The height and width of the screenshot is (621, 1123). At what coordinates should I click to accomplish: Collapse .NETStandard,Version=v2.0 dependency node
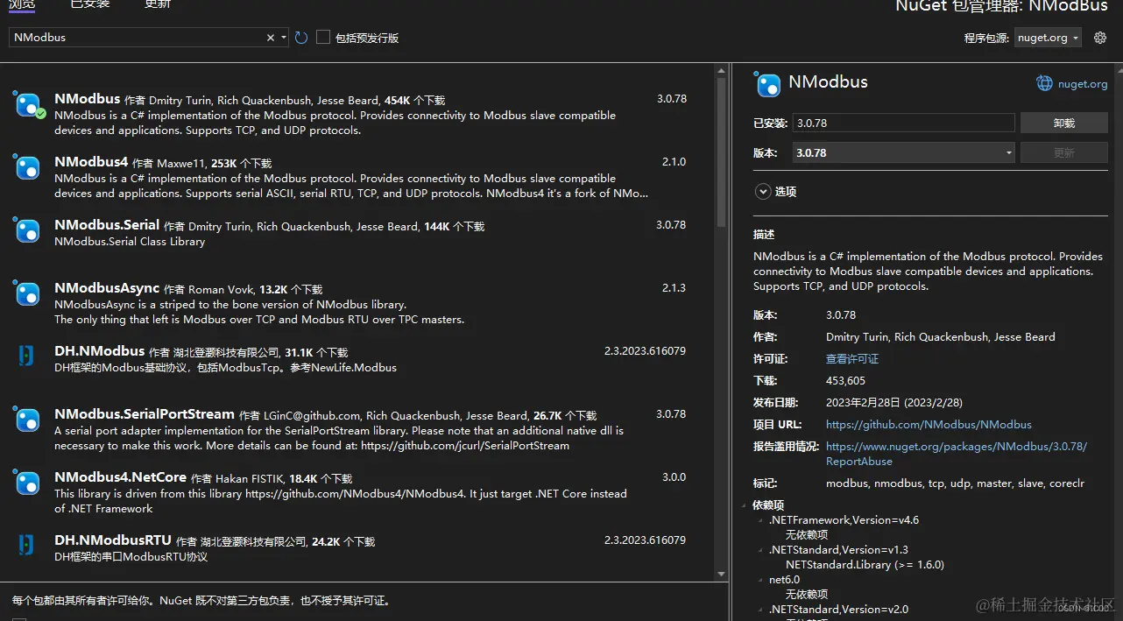point(761,610)
